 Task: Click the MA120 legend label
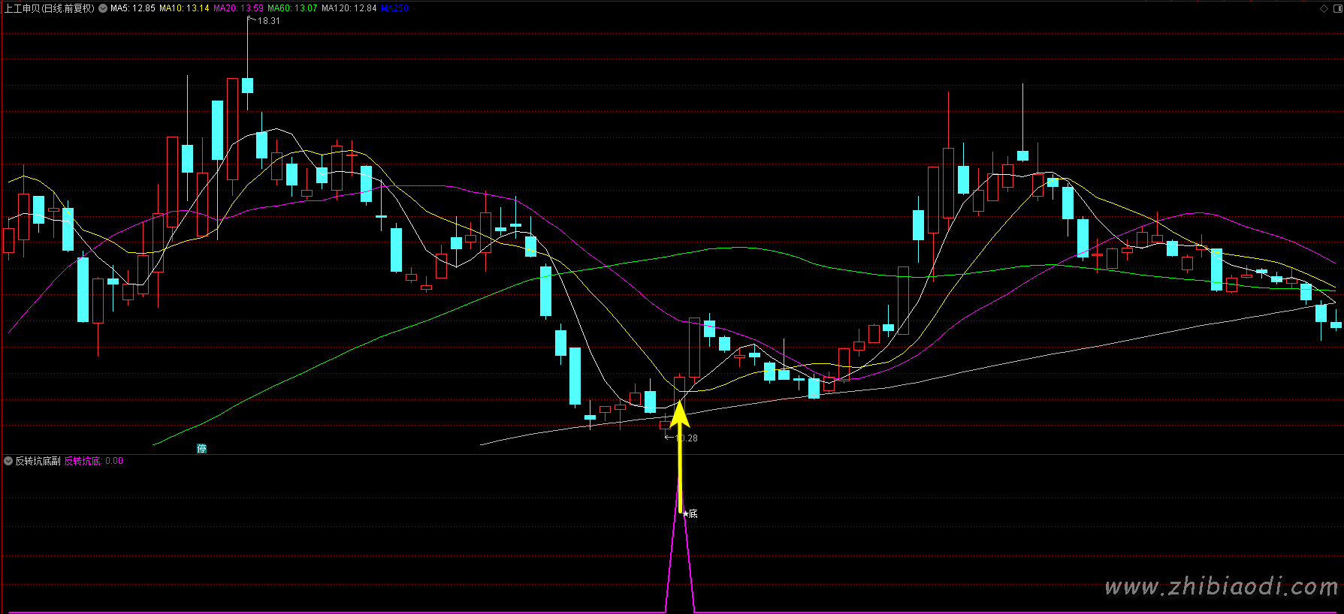(349, 8)
